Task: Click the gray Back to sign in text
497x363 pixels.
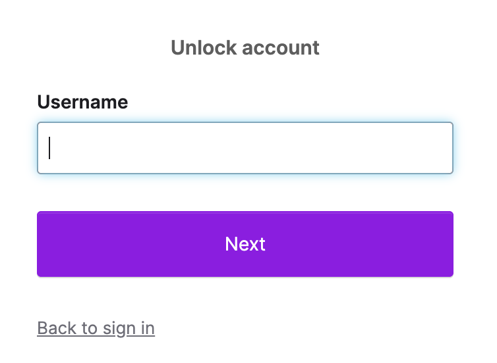Action: 96,327
